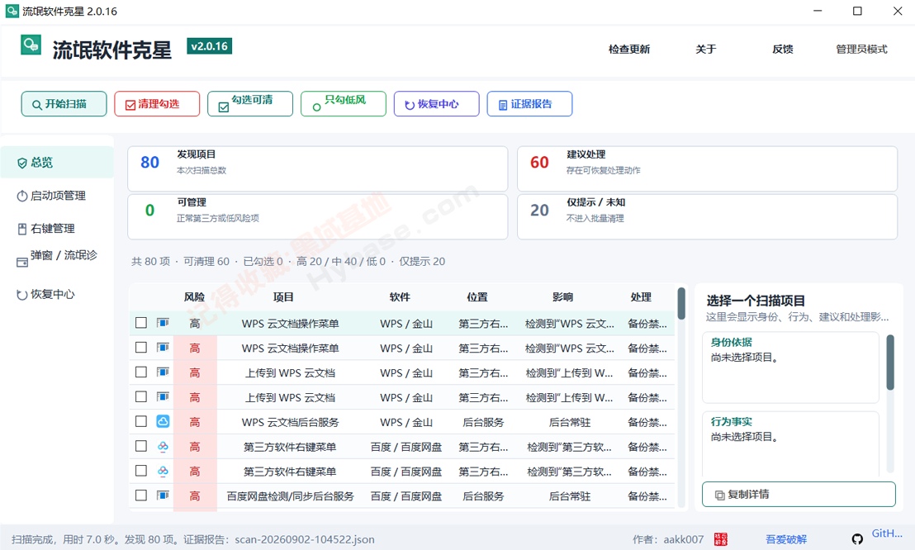Click the icon in 百度网盘检测/同步后台服务 row
The height and width of the screenshot is (550, 915).
tap(163, 495)
